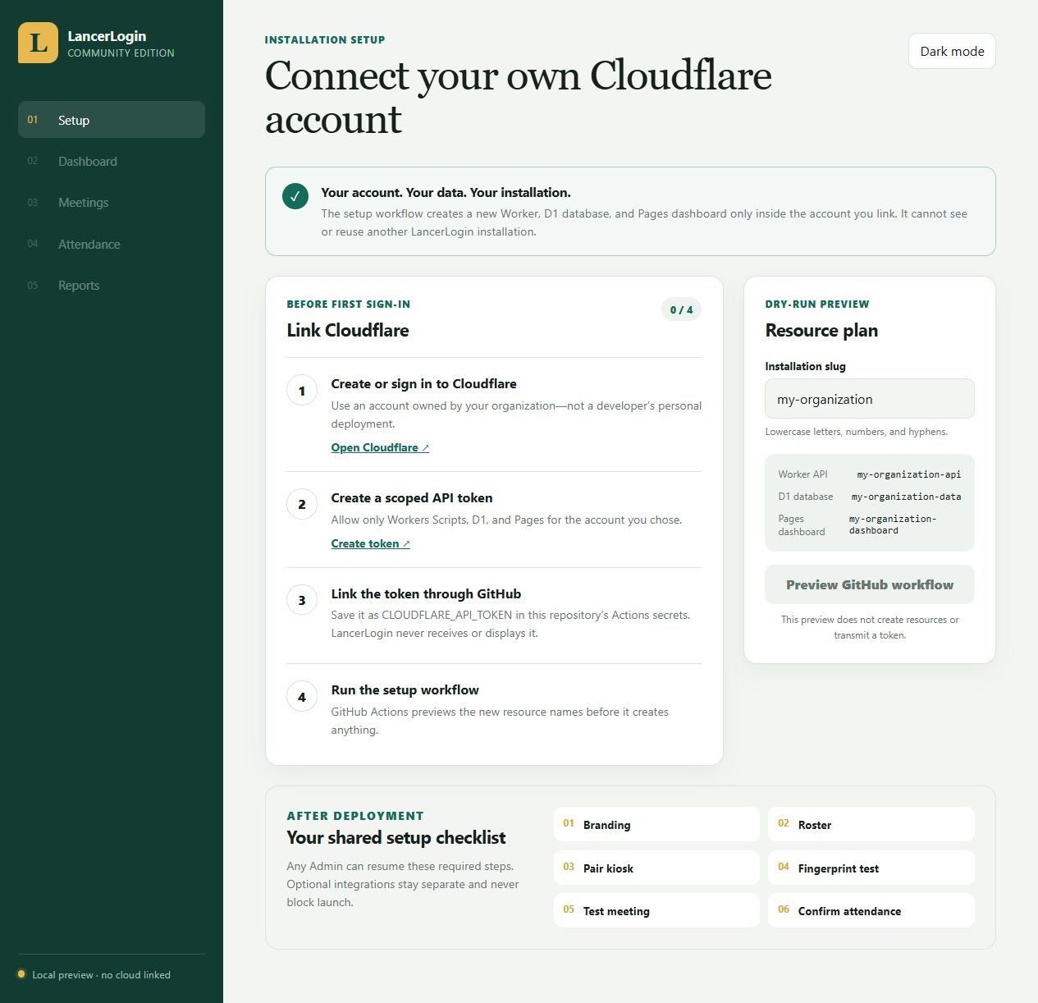
Task: Click 'COMMUNITY EDITION' label
Action: pos(121,53)
